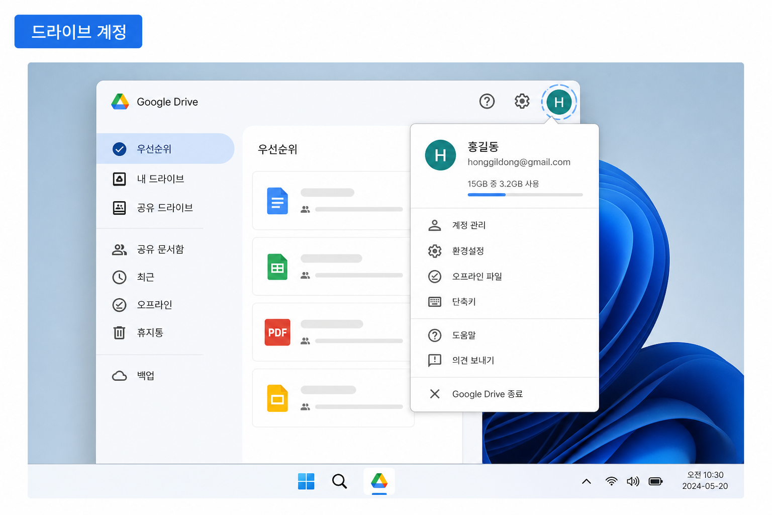Viewport: 772px width, 515px height.
Task: Click the drive icon beside 내 드라이브
Action: (x=119, y=179)
